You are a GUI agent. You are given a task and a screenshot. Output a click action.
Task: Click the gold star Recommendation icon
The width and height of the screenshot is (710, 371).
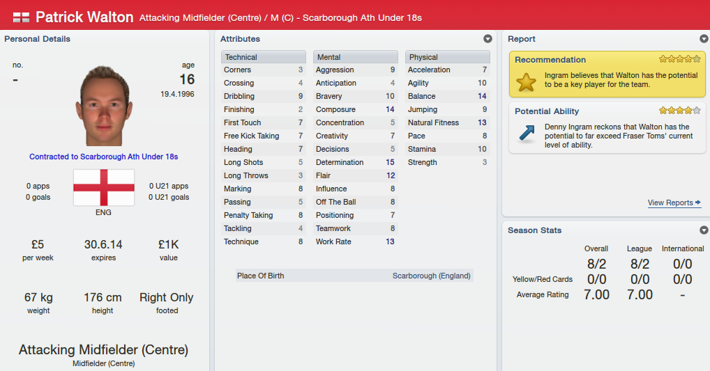(526, 82)
